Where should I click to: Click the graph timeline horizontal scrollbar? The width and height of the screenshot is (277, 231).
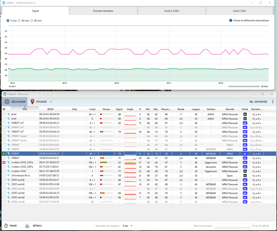[243, 87]
